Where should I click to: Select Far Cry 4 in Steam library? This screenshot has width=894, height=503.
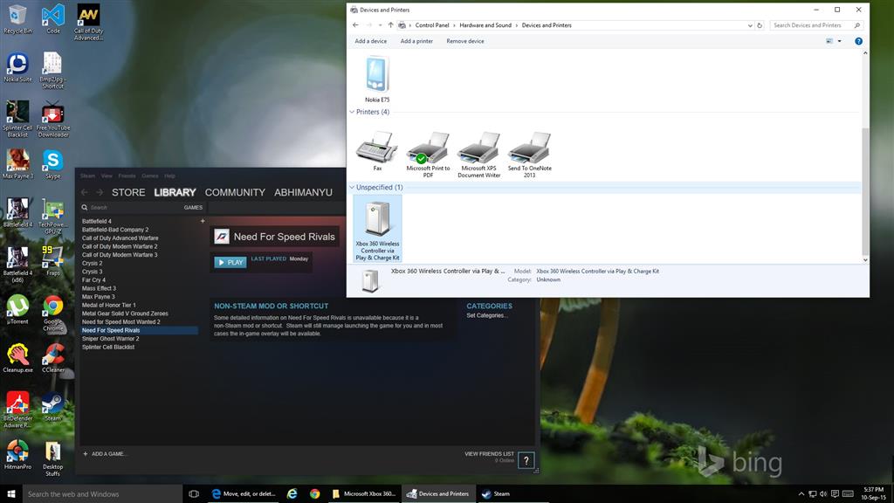pyautogui.click(x=93, y=280)
